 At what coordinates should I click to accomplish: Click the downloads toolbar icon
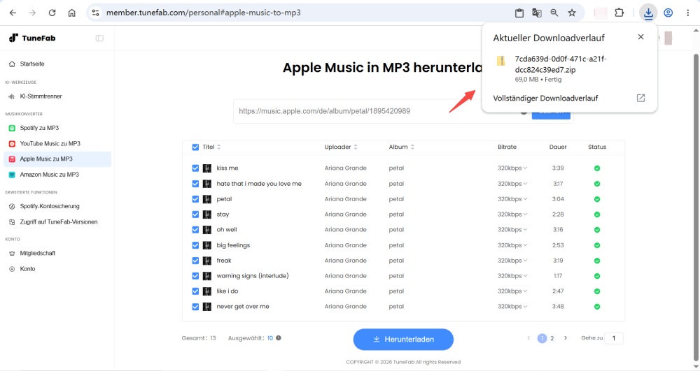point(648,13)
